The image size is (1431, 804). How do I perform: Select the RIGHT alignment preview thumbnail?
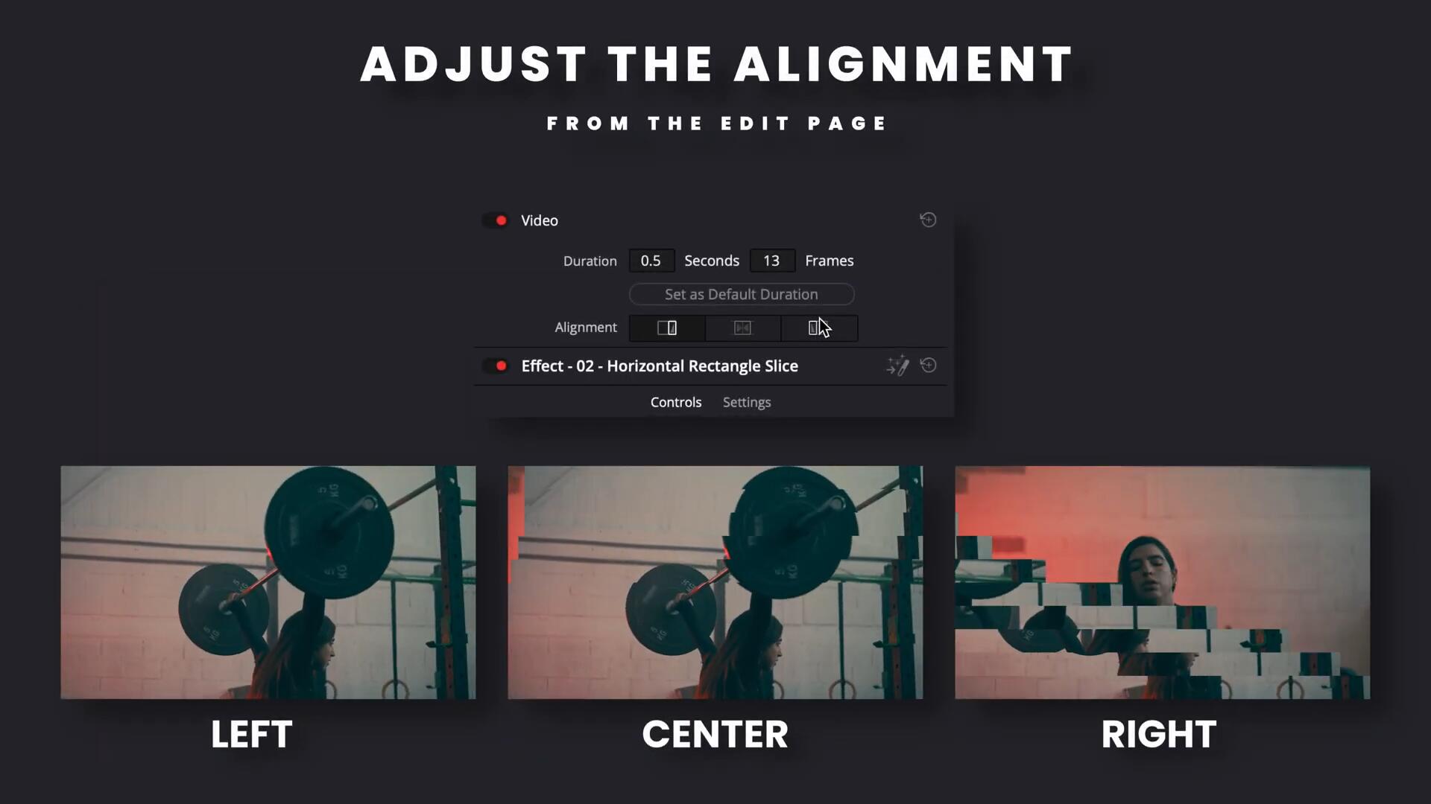[x=1163, y=582]
